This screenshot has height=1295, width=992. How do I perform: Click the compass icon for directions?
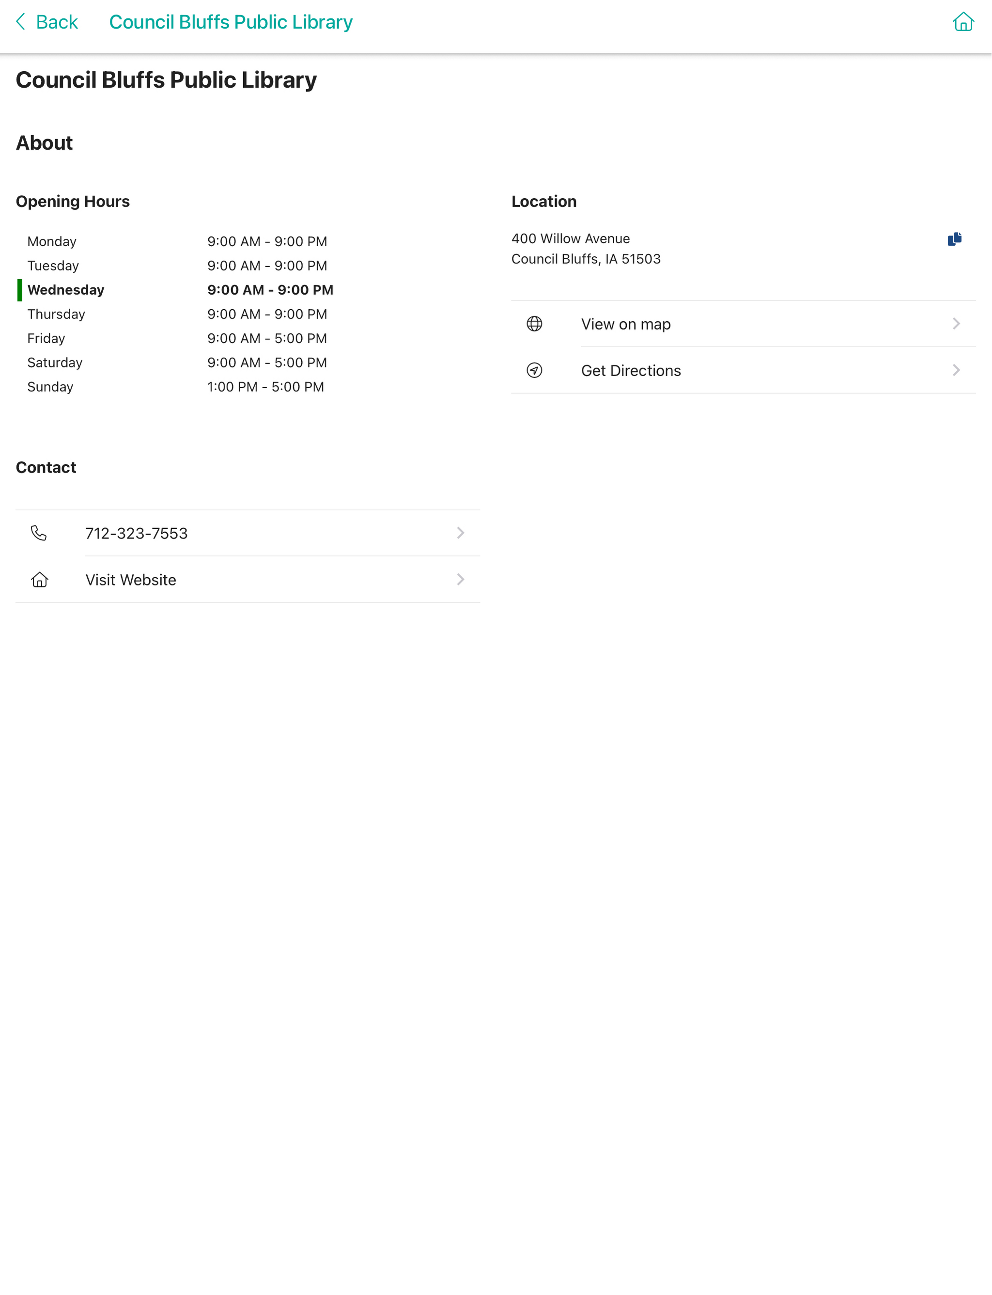point(534,370)
